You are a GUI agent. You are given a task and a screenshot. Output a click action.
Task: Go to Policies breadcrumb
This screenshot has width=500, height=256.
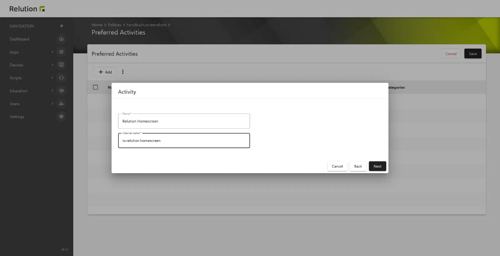pos(114,25)
